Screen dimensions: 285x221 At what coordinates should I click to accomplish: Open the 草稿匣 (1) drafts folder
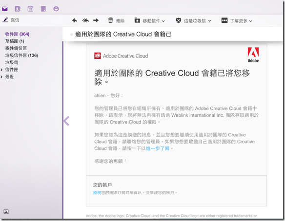point(15,41)
